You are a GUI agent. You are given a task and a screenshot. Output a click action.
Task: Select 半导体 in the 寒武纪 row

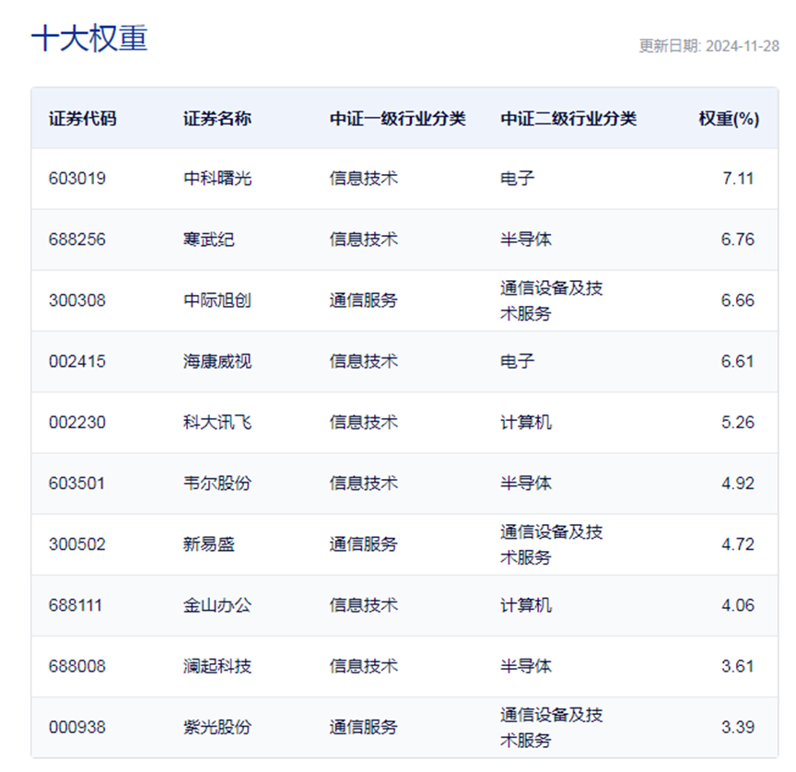coord(526,240)
